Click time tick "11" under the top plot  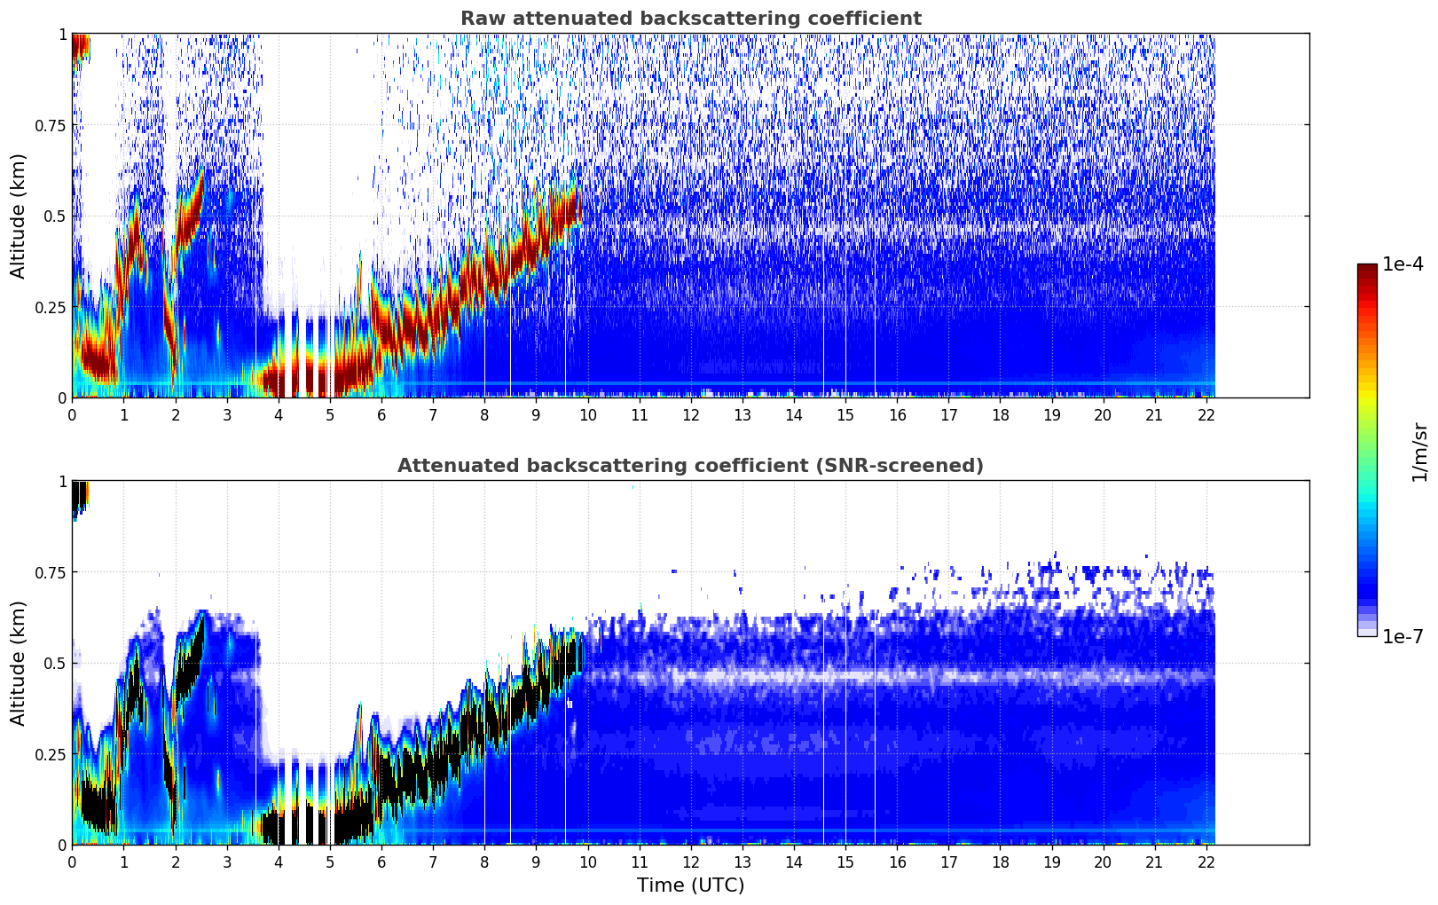(639, 414)
